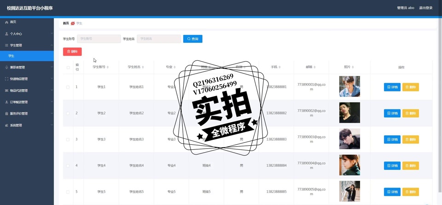
Task: Sort table by 学生姓名 column icon
Action: tap(143, 67)
